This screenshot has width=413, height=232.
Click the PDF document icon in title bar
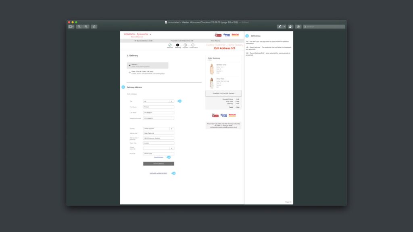pyautogui.click(x=166, y=22)
